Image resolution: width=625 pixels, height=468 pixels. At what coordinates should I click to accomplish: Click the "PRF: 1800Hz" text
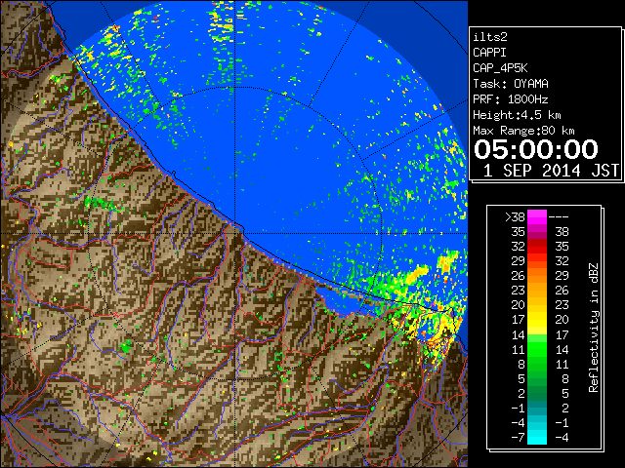click(x=511, y=99)
